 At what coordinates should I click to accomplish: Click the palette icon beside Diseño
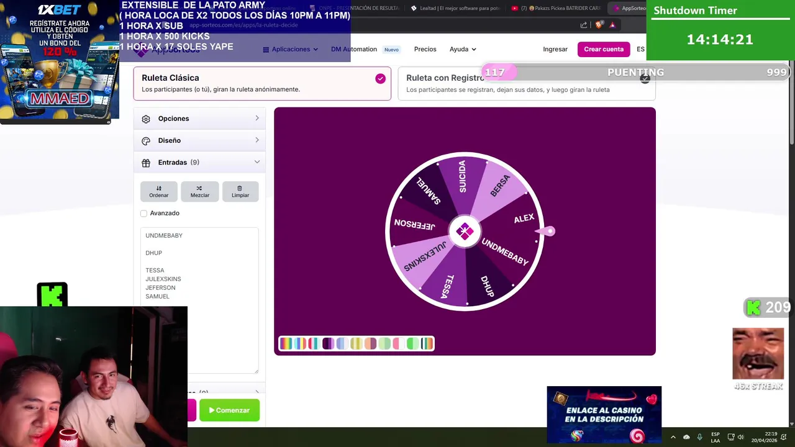tap(146, 141)
